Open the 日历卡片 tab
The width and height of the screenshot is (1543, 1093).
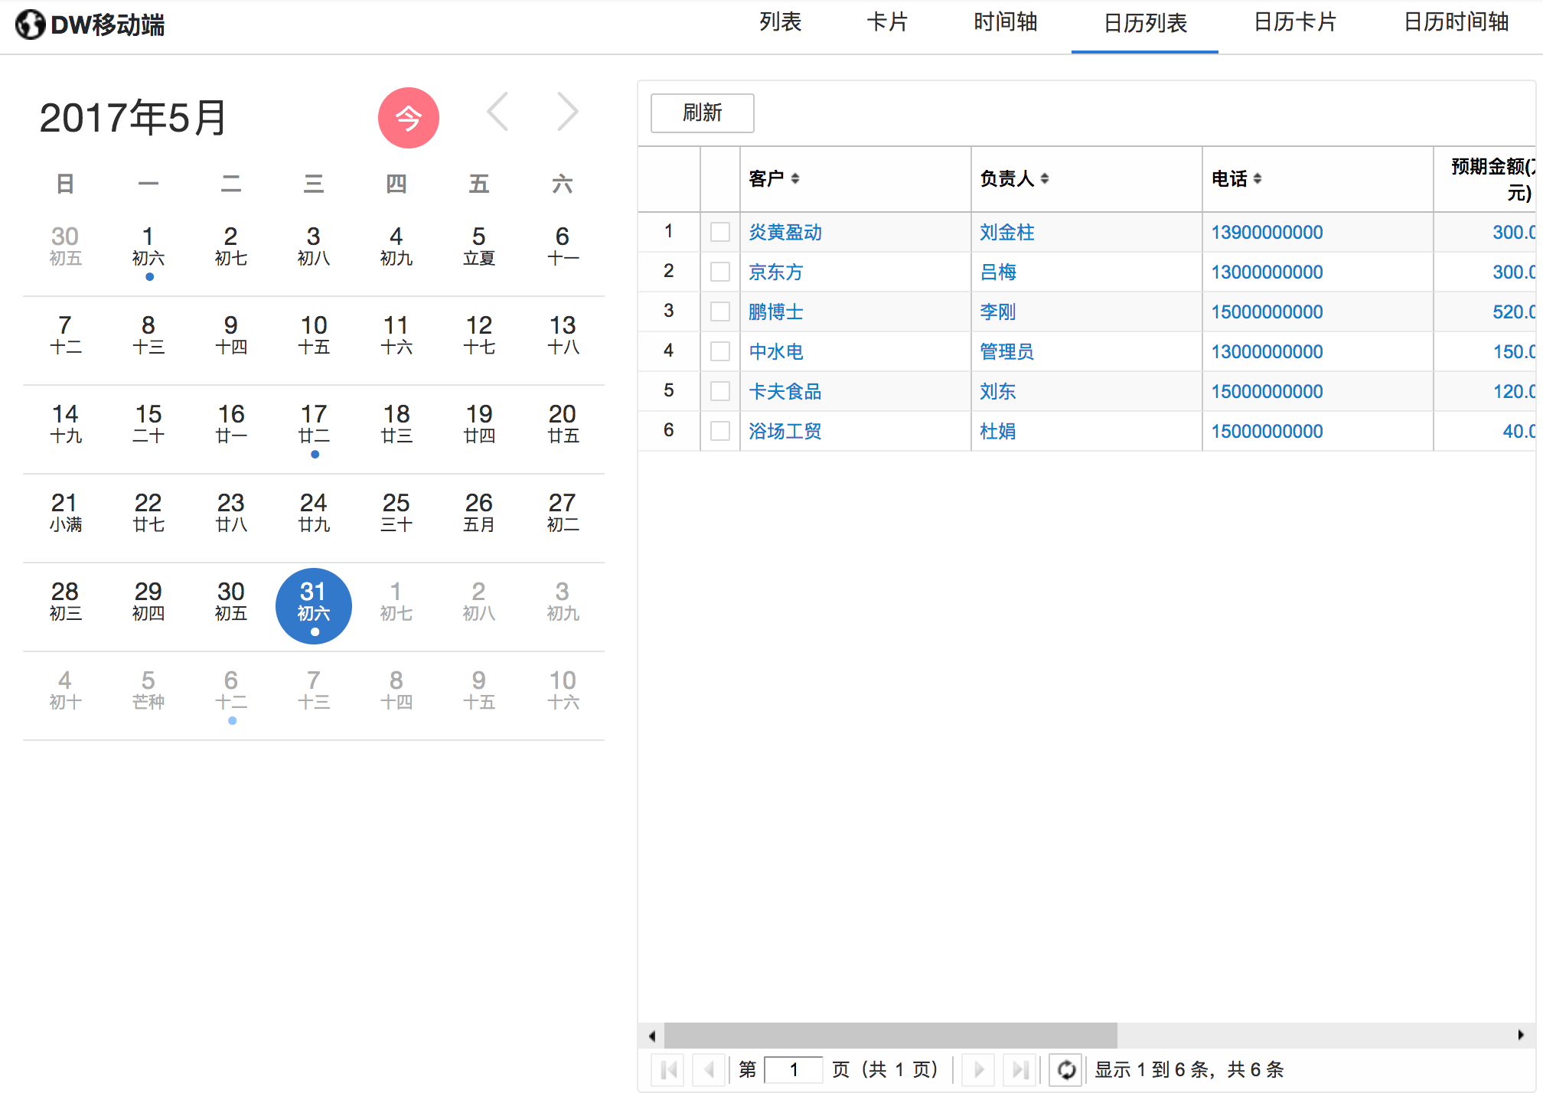point(1295,22)
